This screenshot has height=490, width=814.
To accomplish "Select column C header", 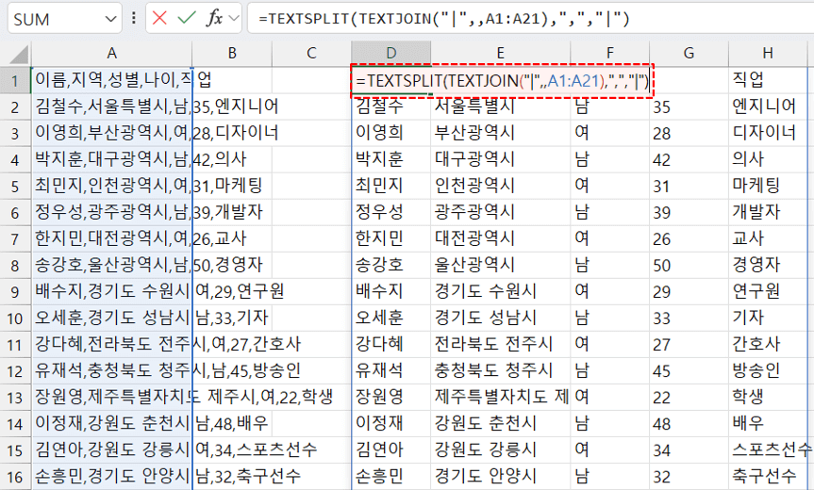I will (311, 54).
